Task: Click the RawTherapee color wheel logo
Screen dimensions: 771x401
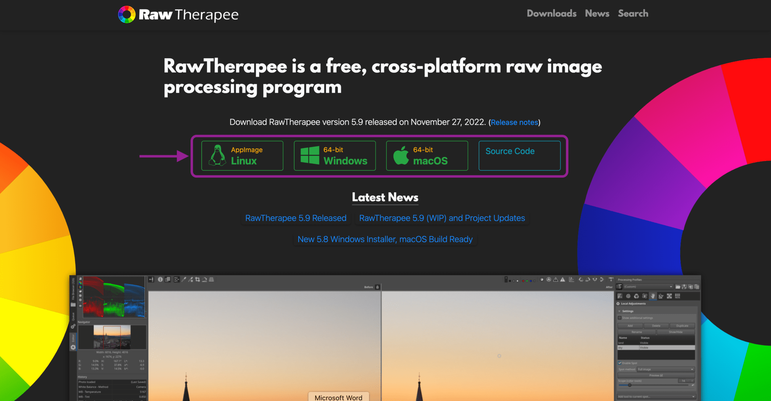Action: pos(127,14)
